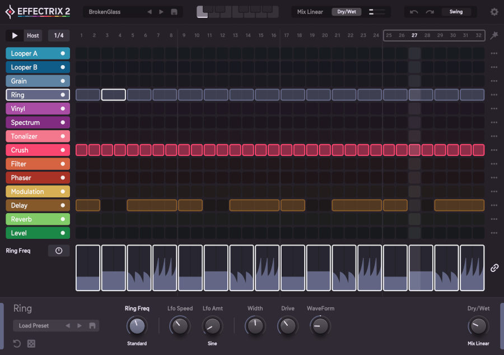The height and width of the screenshot is (355, 504).
Task: Select the Vinyl effect track
Action: pos(34,108)
